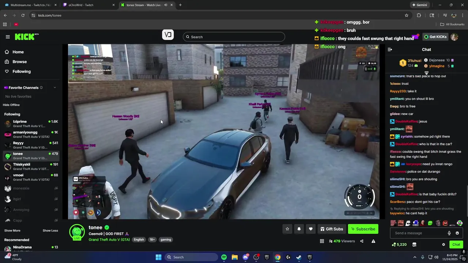Open vmoei's channel in the Following list
This screenshot has width=468, height=263.
[x=31, y=177]
